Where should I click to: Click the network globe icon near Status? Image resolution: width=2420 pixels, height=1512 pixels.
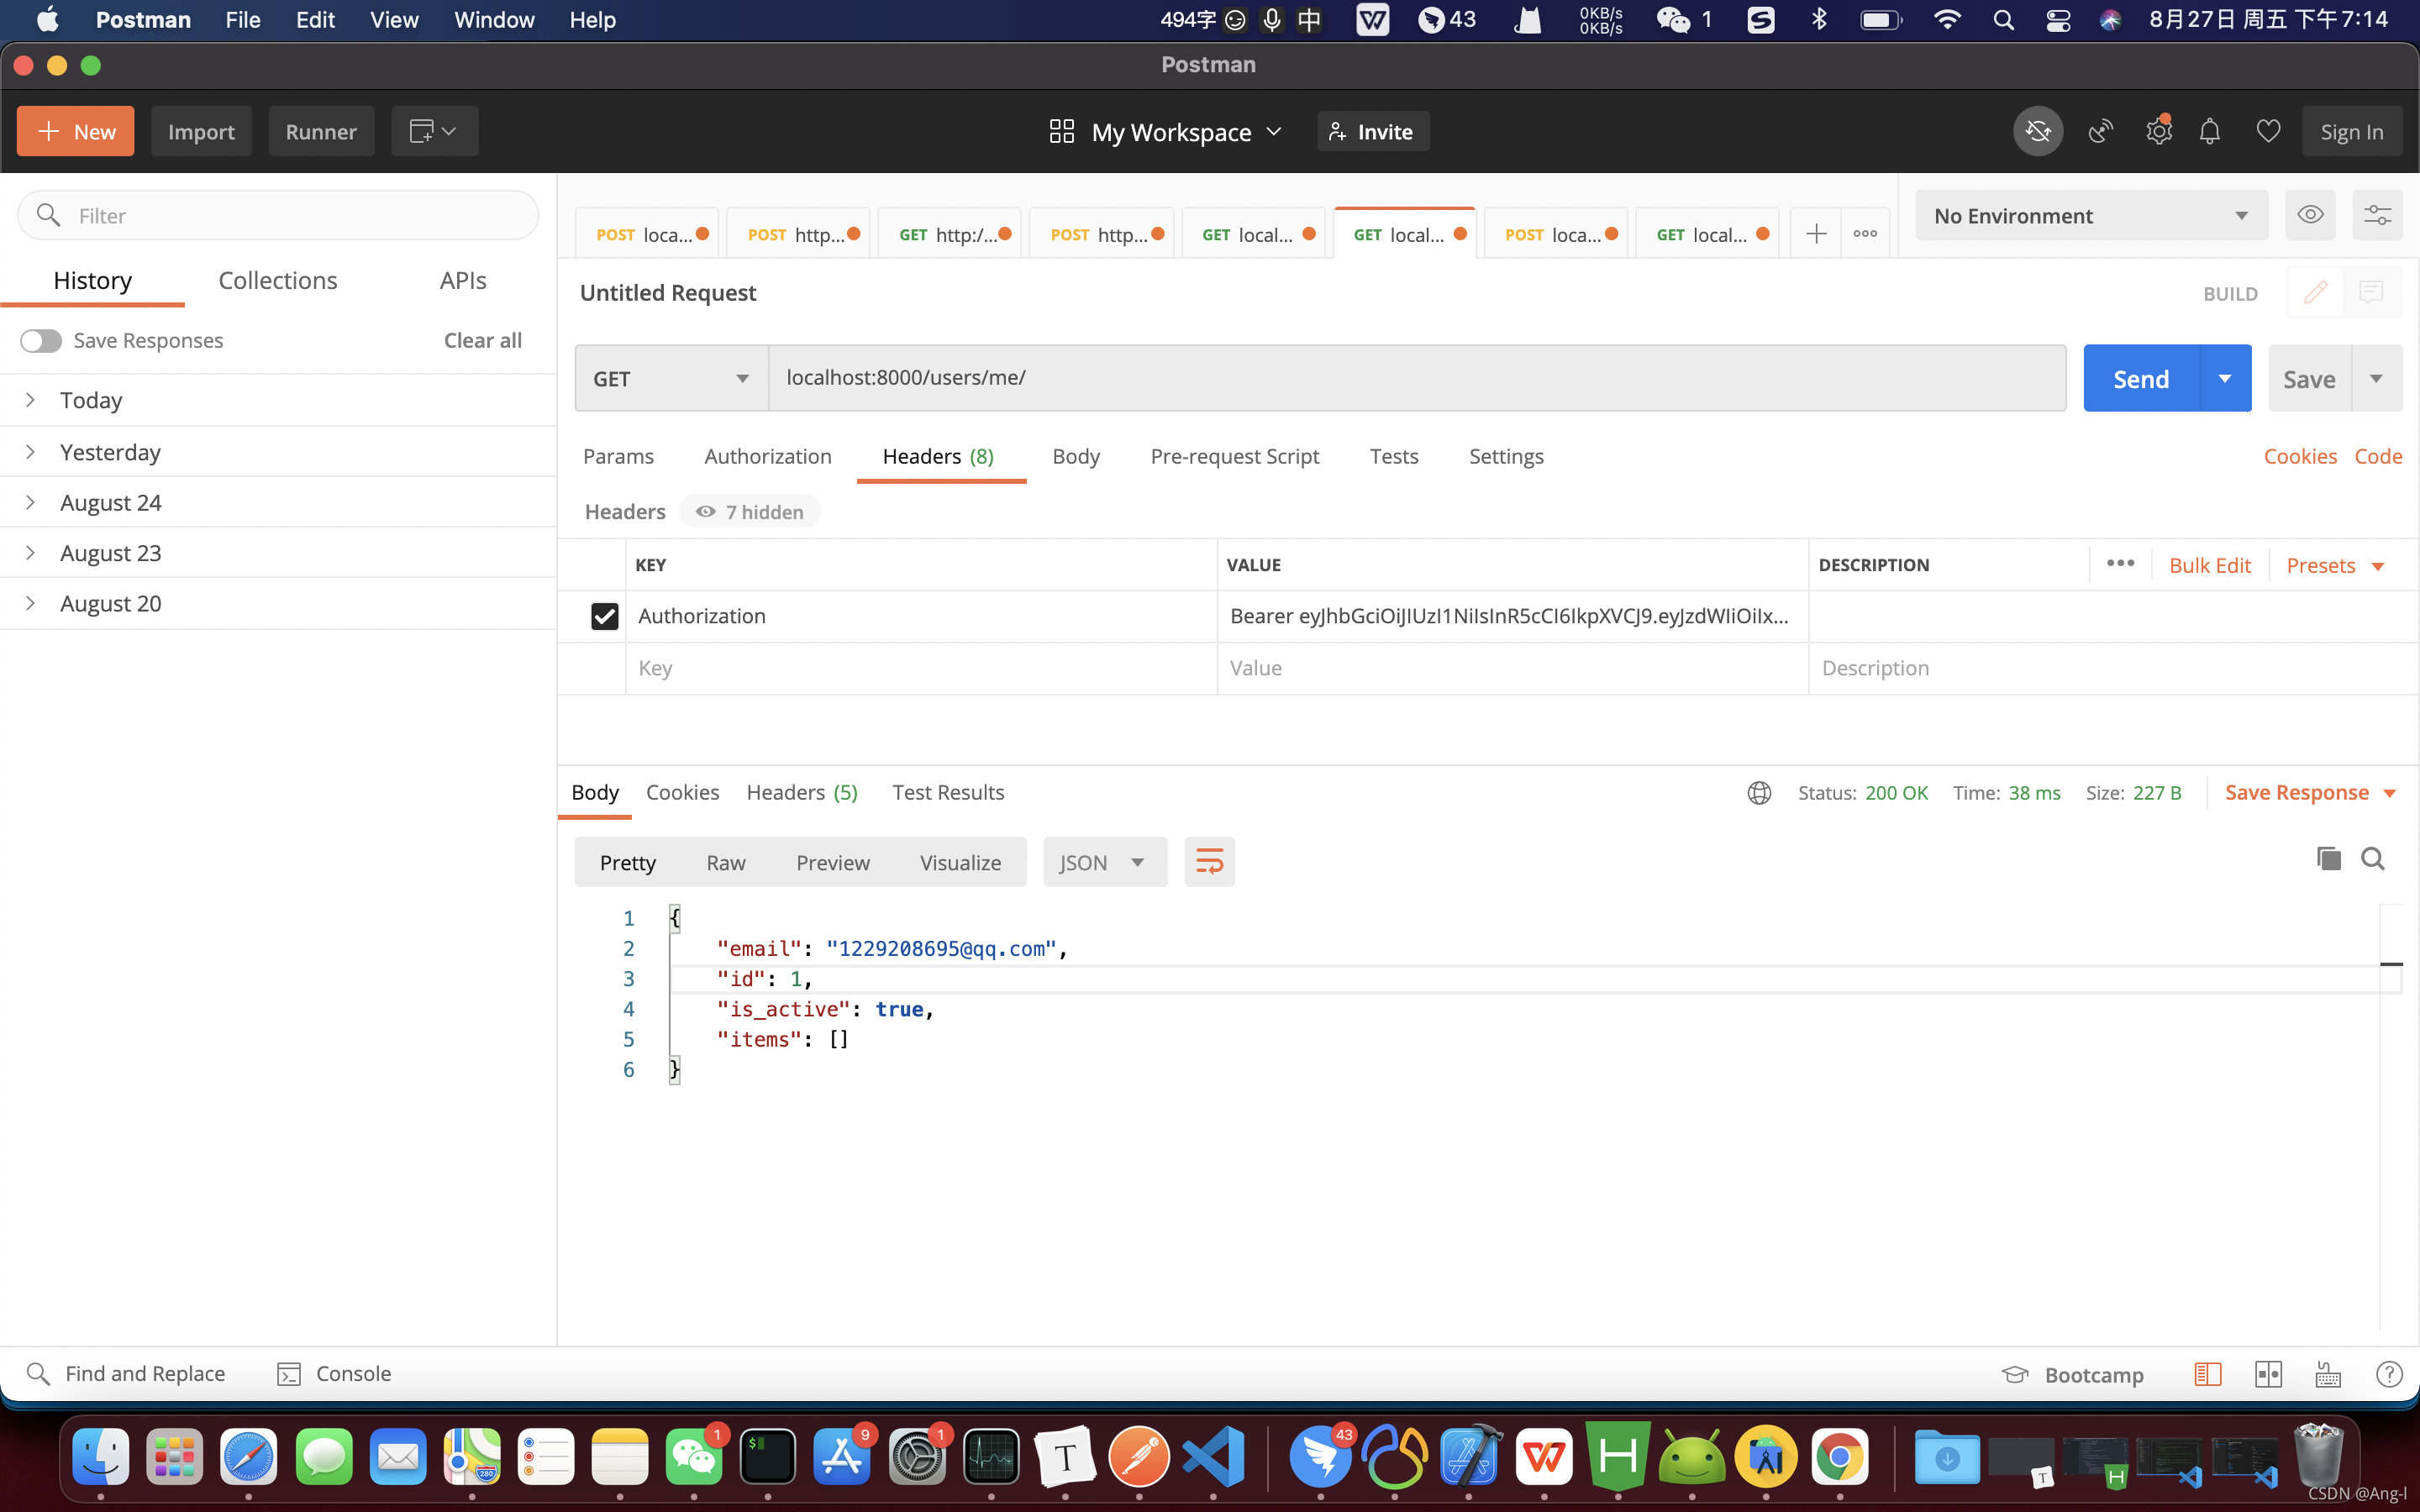pos(1759,792)
